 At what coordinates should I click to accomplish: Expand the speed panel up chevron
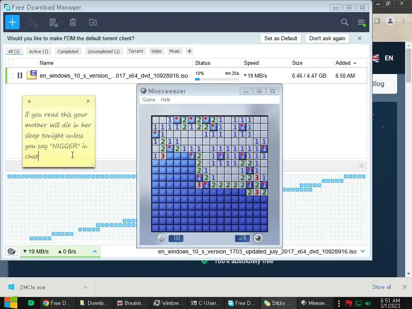pos(95,251)
